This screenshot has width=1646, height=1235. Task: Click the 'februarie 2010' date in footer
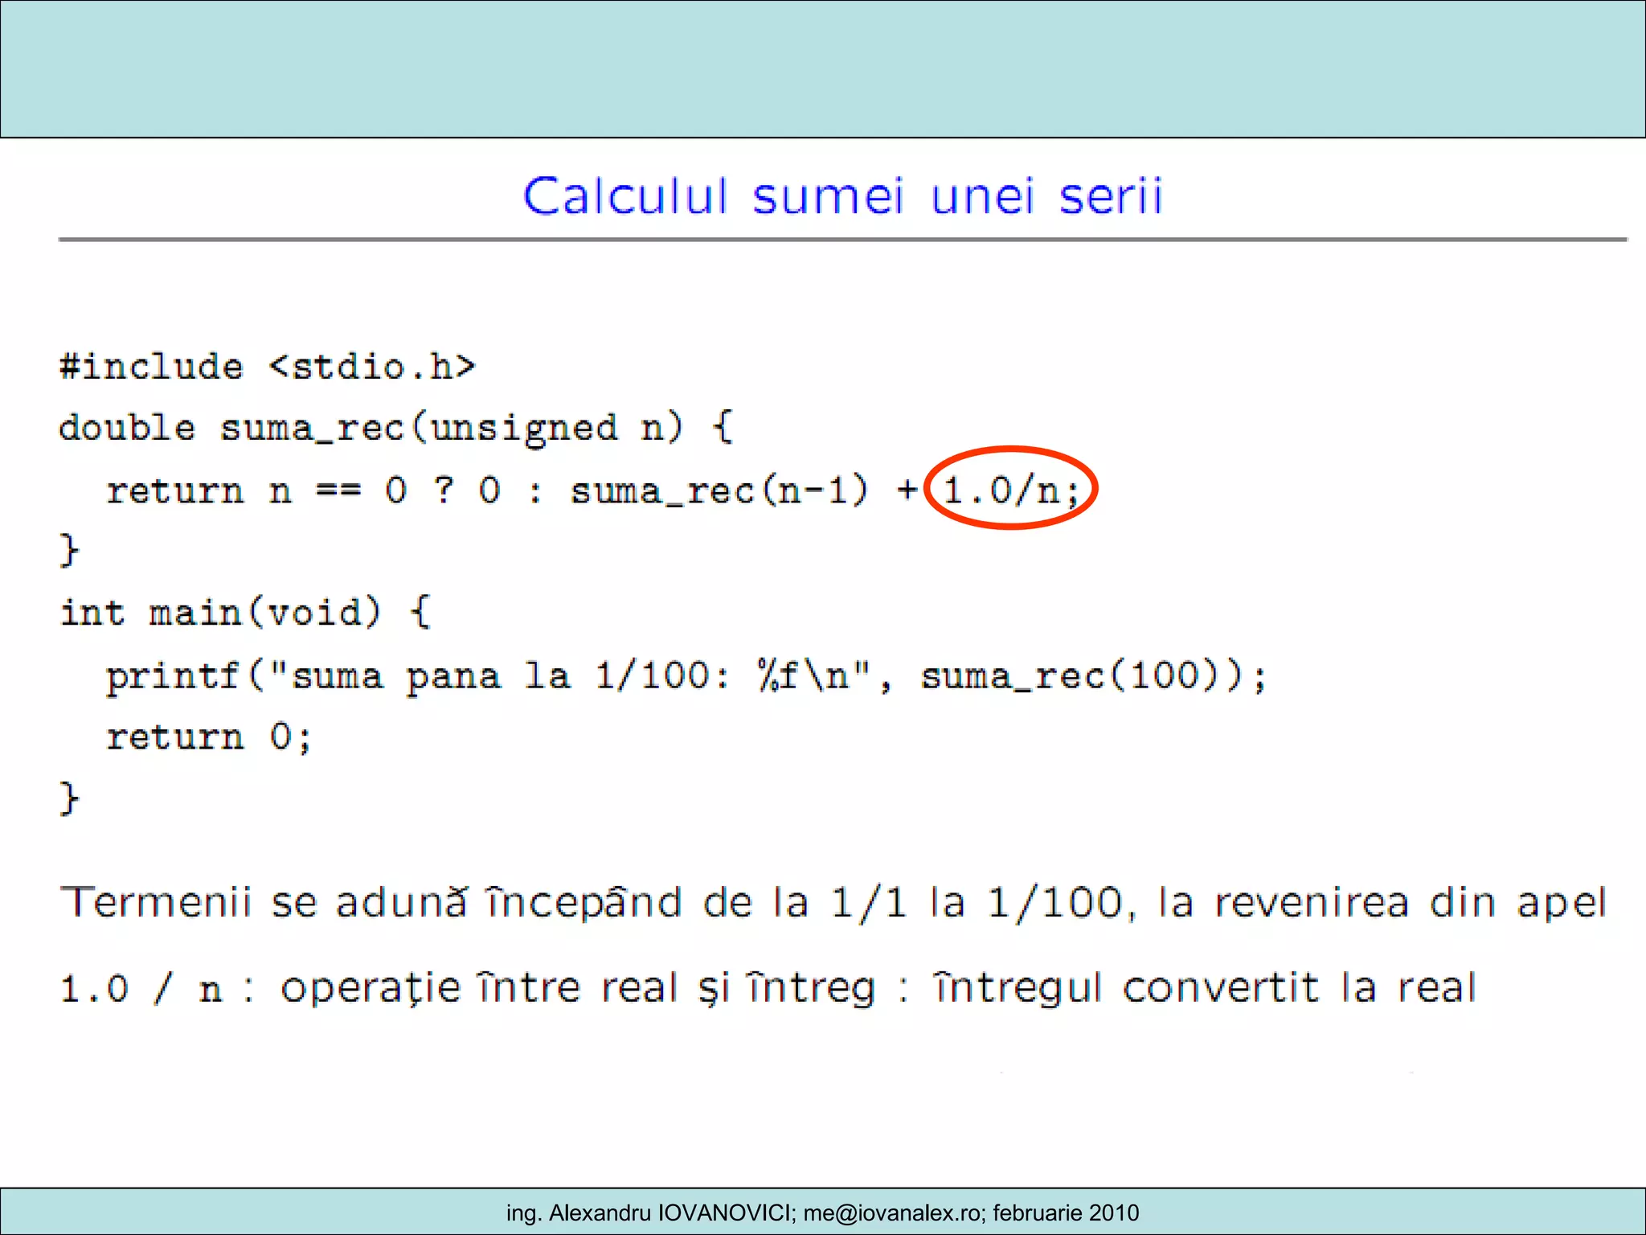[1066, 1212]
